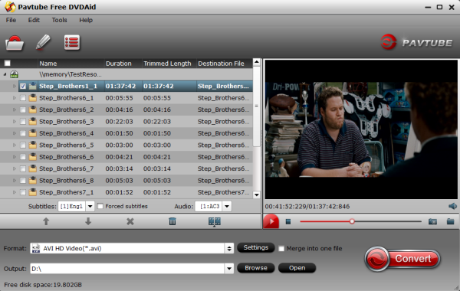Stop the preview playback
460x291 pixels.
(x=288, y=221)
